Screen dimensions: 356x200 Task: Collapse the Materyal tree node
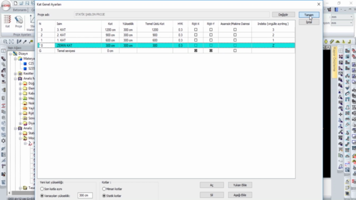pyautogui.click(x=15, y=59)
